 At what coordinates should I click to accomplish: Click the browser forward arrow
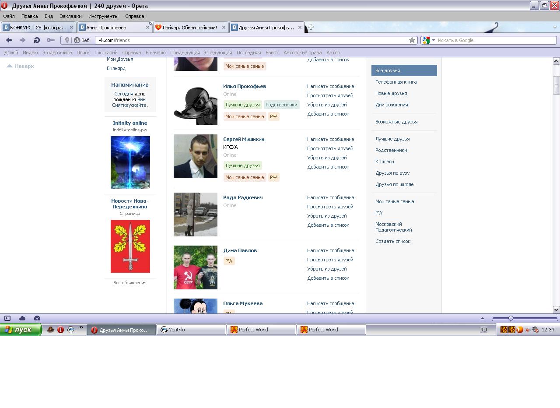pyautogui.click(x=22, y=40)
